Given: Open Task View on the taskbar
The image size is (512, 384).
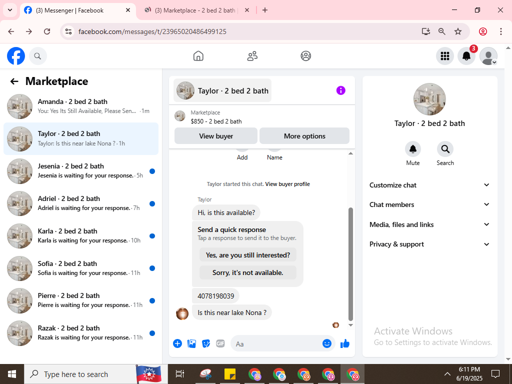Looking at the screenshot, I should 179,374.
